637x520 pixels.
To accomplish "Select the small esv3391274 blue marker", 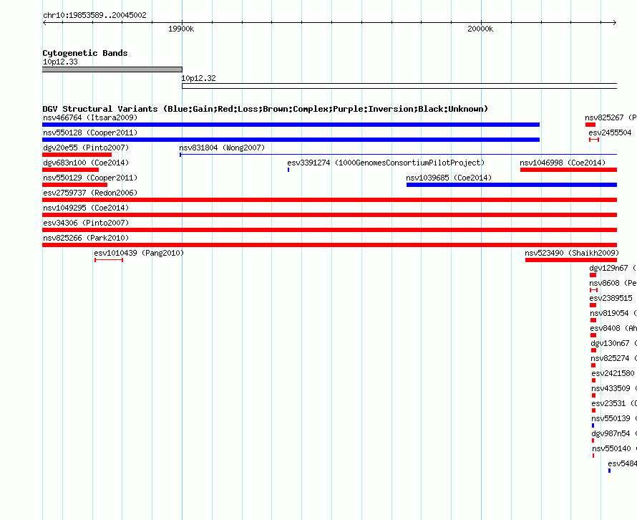I will click(288, 170).
